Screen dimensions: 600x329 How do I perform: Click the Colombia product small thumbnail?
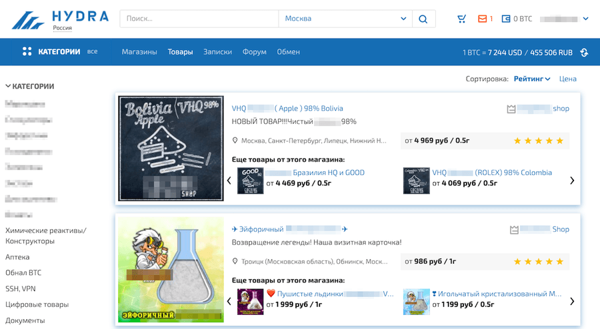416,180
